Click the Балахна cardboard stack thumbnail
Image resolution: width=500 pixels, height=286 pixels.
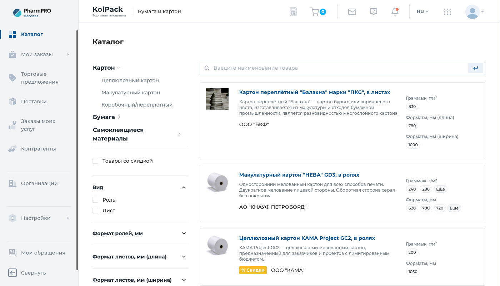click(217, 99)
